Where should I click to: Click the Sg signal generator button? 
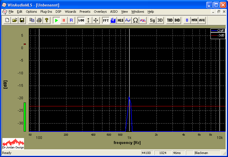click(152, 20)
